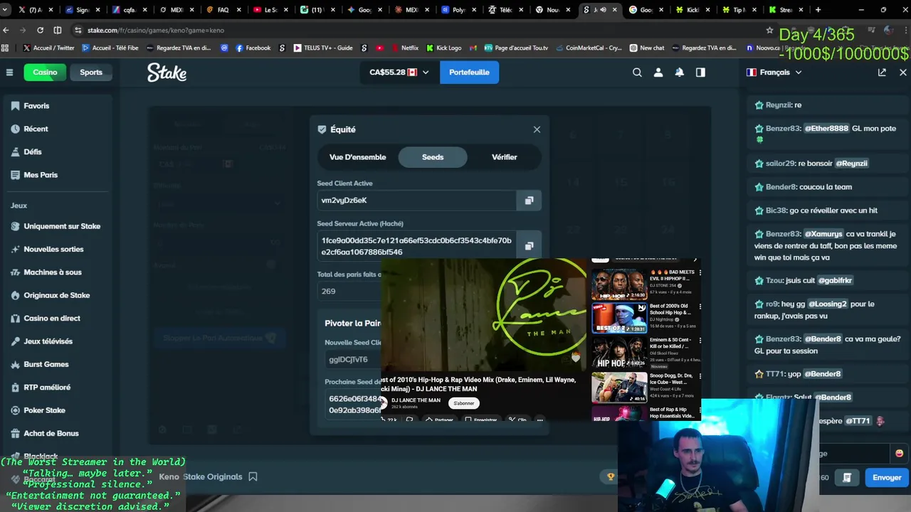Click the total bets field showing 269

tap(349, 291)
